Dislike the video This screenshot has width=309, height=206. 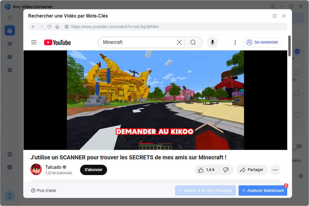(226, 170)
